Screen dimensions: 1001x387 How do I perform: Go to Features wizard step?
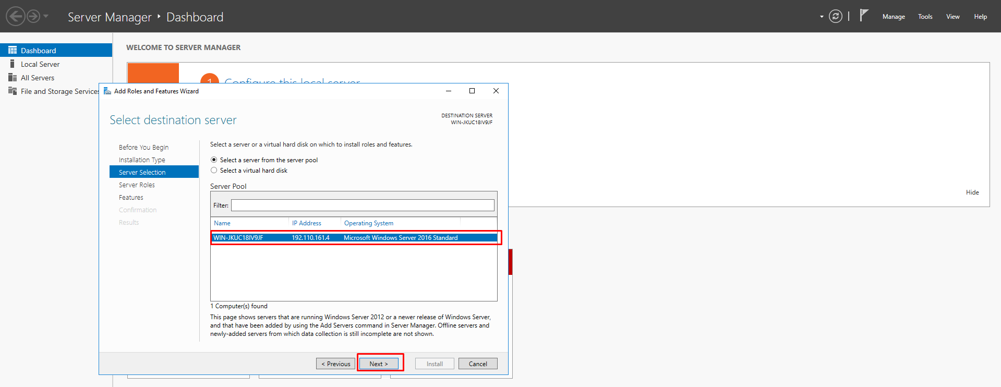point(131,197)
